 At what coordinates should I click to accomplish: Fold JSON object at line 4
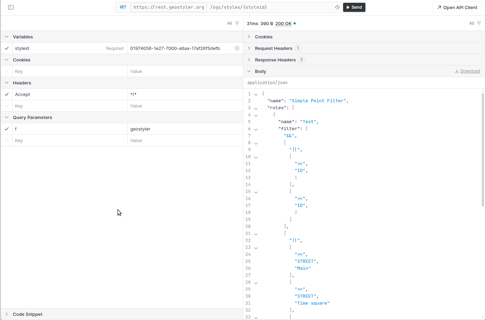256,115
